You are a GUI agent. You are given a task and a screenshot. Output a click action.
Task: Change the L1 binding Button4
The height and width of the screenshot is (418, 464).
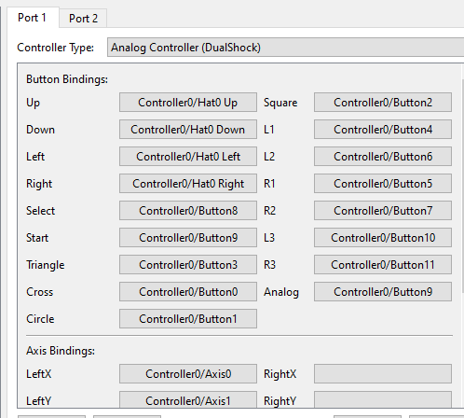[x=383, y=130]
